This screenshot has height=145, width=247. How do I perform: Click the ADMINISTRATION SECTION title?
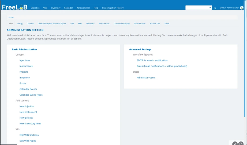25,30
